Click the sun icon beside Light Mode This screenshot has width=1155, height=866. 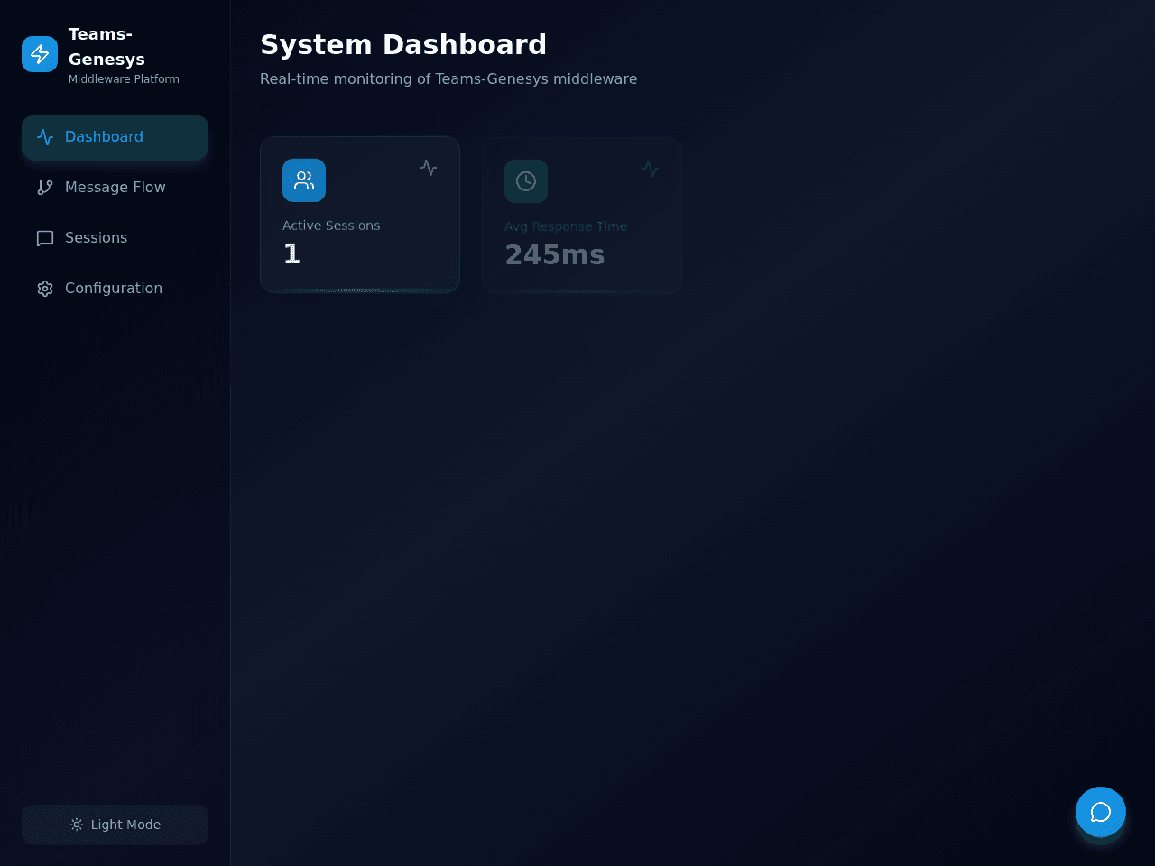[77, 825]
